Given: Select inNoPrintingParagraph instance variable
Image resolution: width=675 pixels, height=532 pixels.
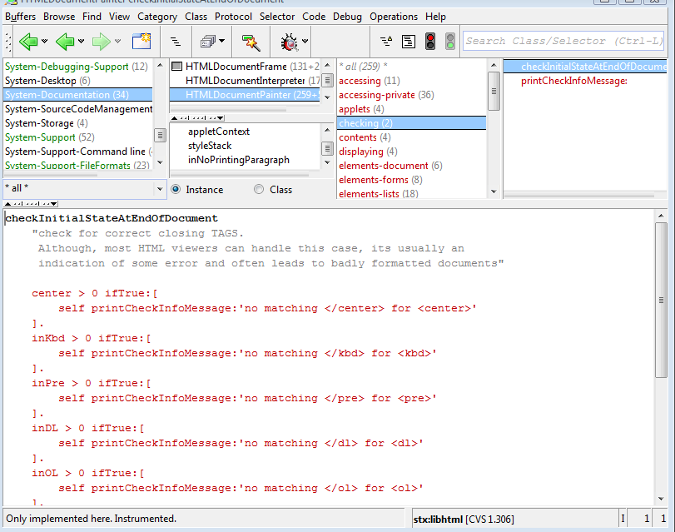Looking at the screenshot, I should point(239,160).
